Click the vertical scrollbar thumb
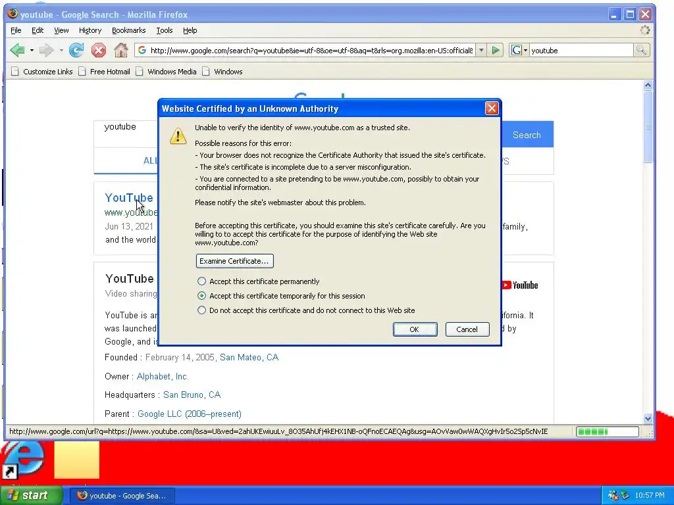The width and height of the screenshot is (674, 505). coord(648,127)
